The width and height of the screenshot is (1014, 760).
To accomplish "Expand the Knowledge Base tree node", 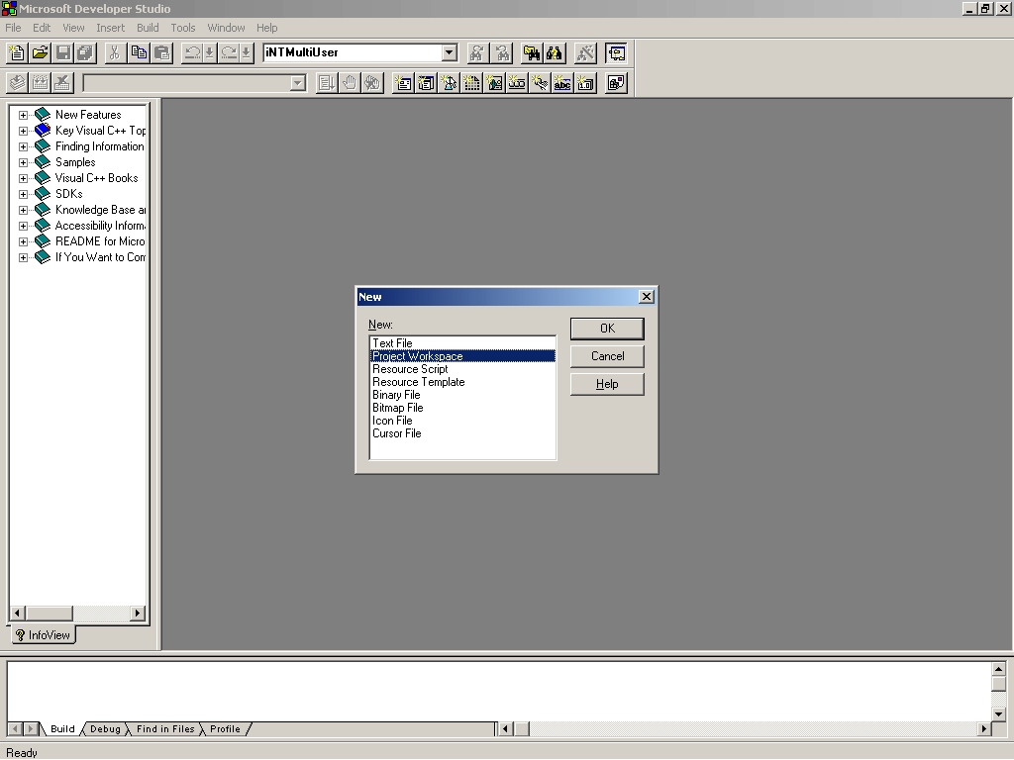I will pyautogui.click(x=24, y=210).
